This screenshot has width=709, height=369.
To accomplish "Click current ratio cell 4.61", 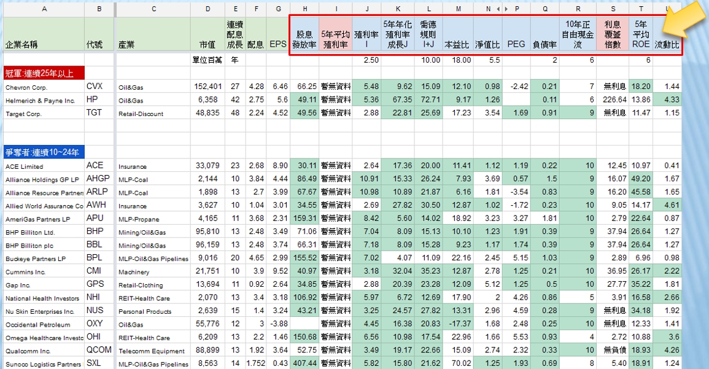I will click(667, 205).
